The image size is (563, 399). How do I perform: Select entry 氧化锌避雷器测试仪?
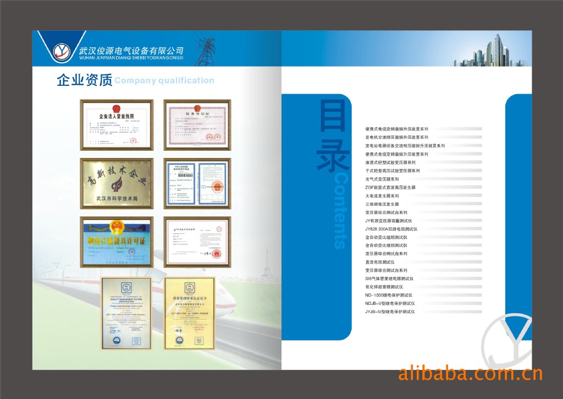pos(384,287)
